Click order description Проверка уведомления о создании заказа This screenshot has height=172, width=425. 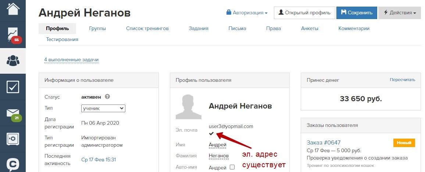click(x=357, y=158)
